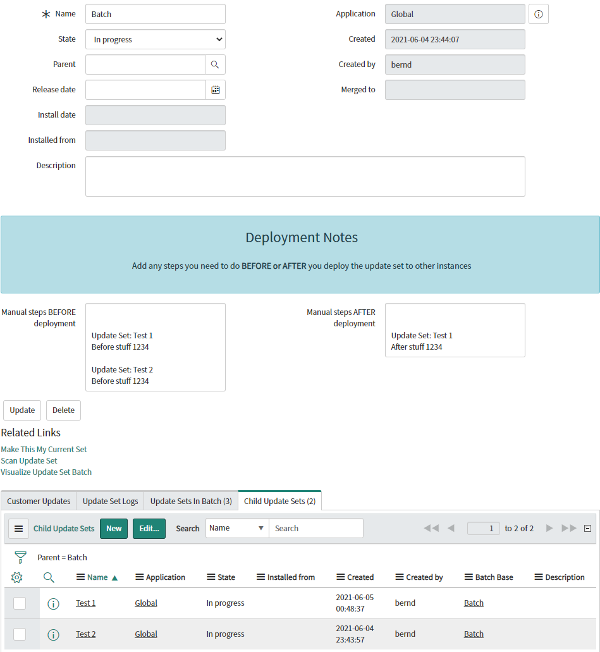Focus the Name input field
Screen dimensions: 600x652
(x=156, y=14)
